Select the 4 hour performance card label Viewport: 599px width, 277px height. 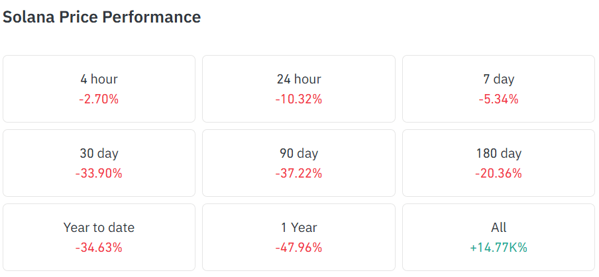[x=99, y=79]
